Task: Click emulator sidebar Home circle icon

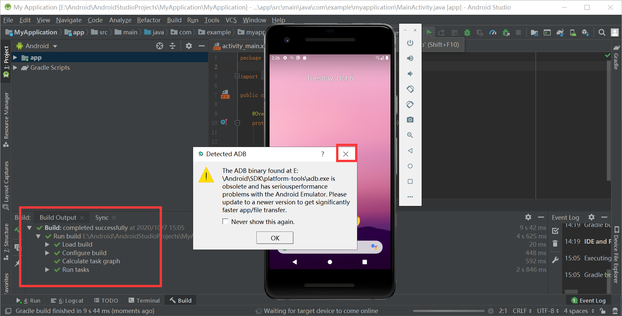Action: tap(410, 166)
